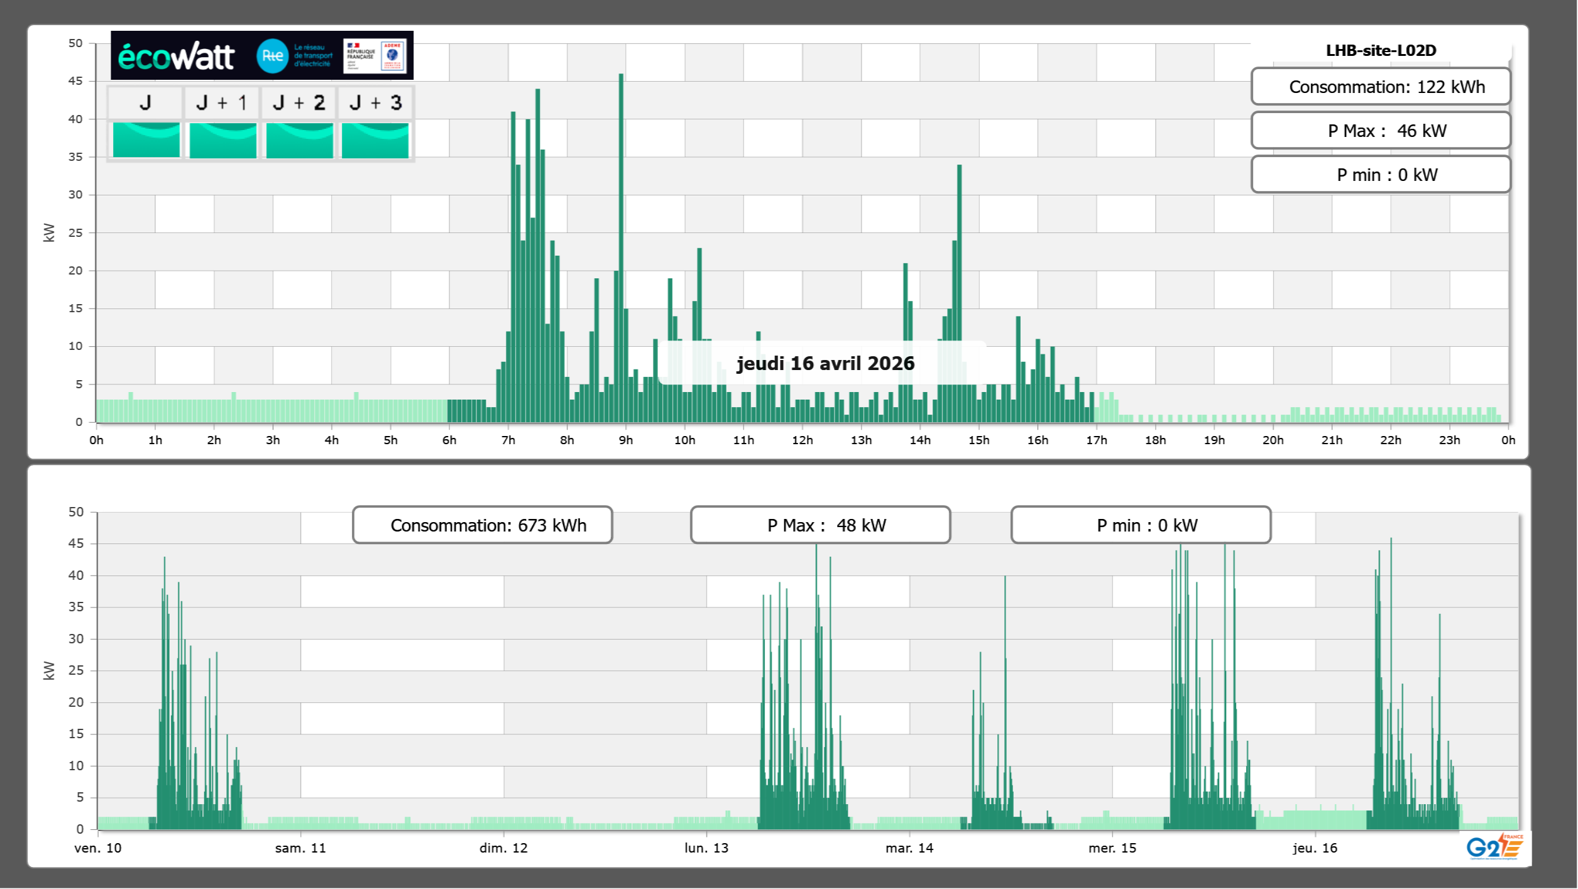Select the green J + 2 signal

coord(299,140)
